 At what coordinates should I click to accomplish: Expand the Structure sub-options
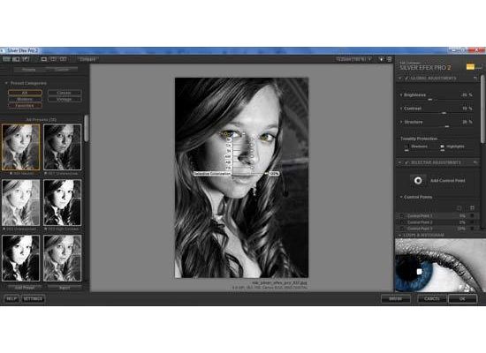(401, 122)
